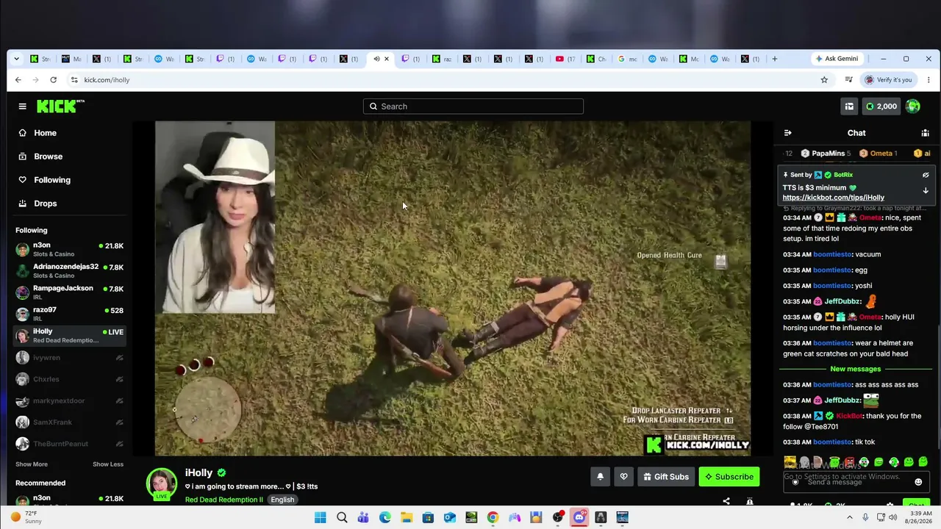This screenshot has height=529, width=941.
Task: Open offline channel ivywren
Action: [70, 358]
